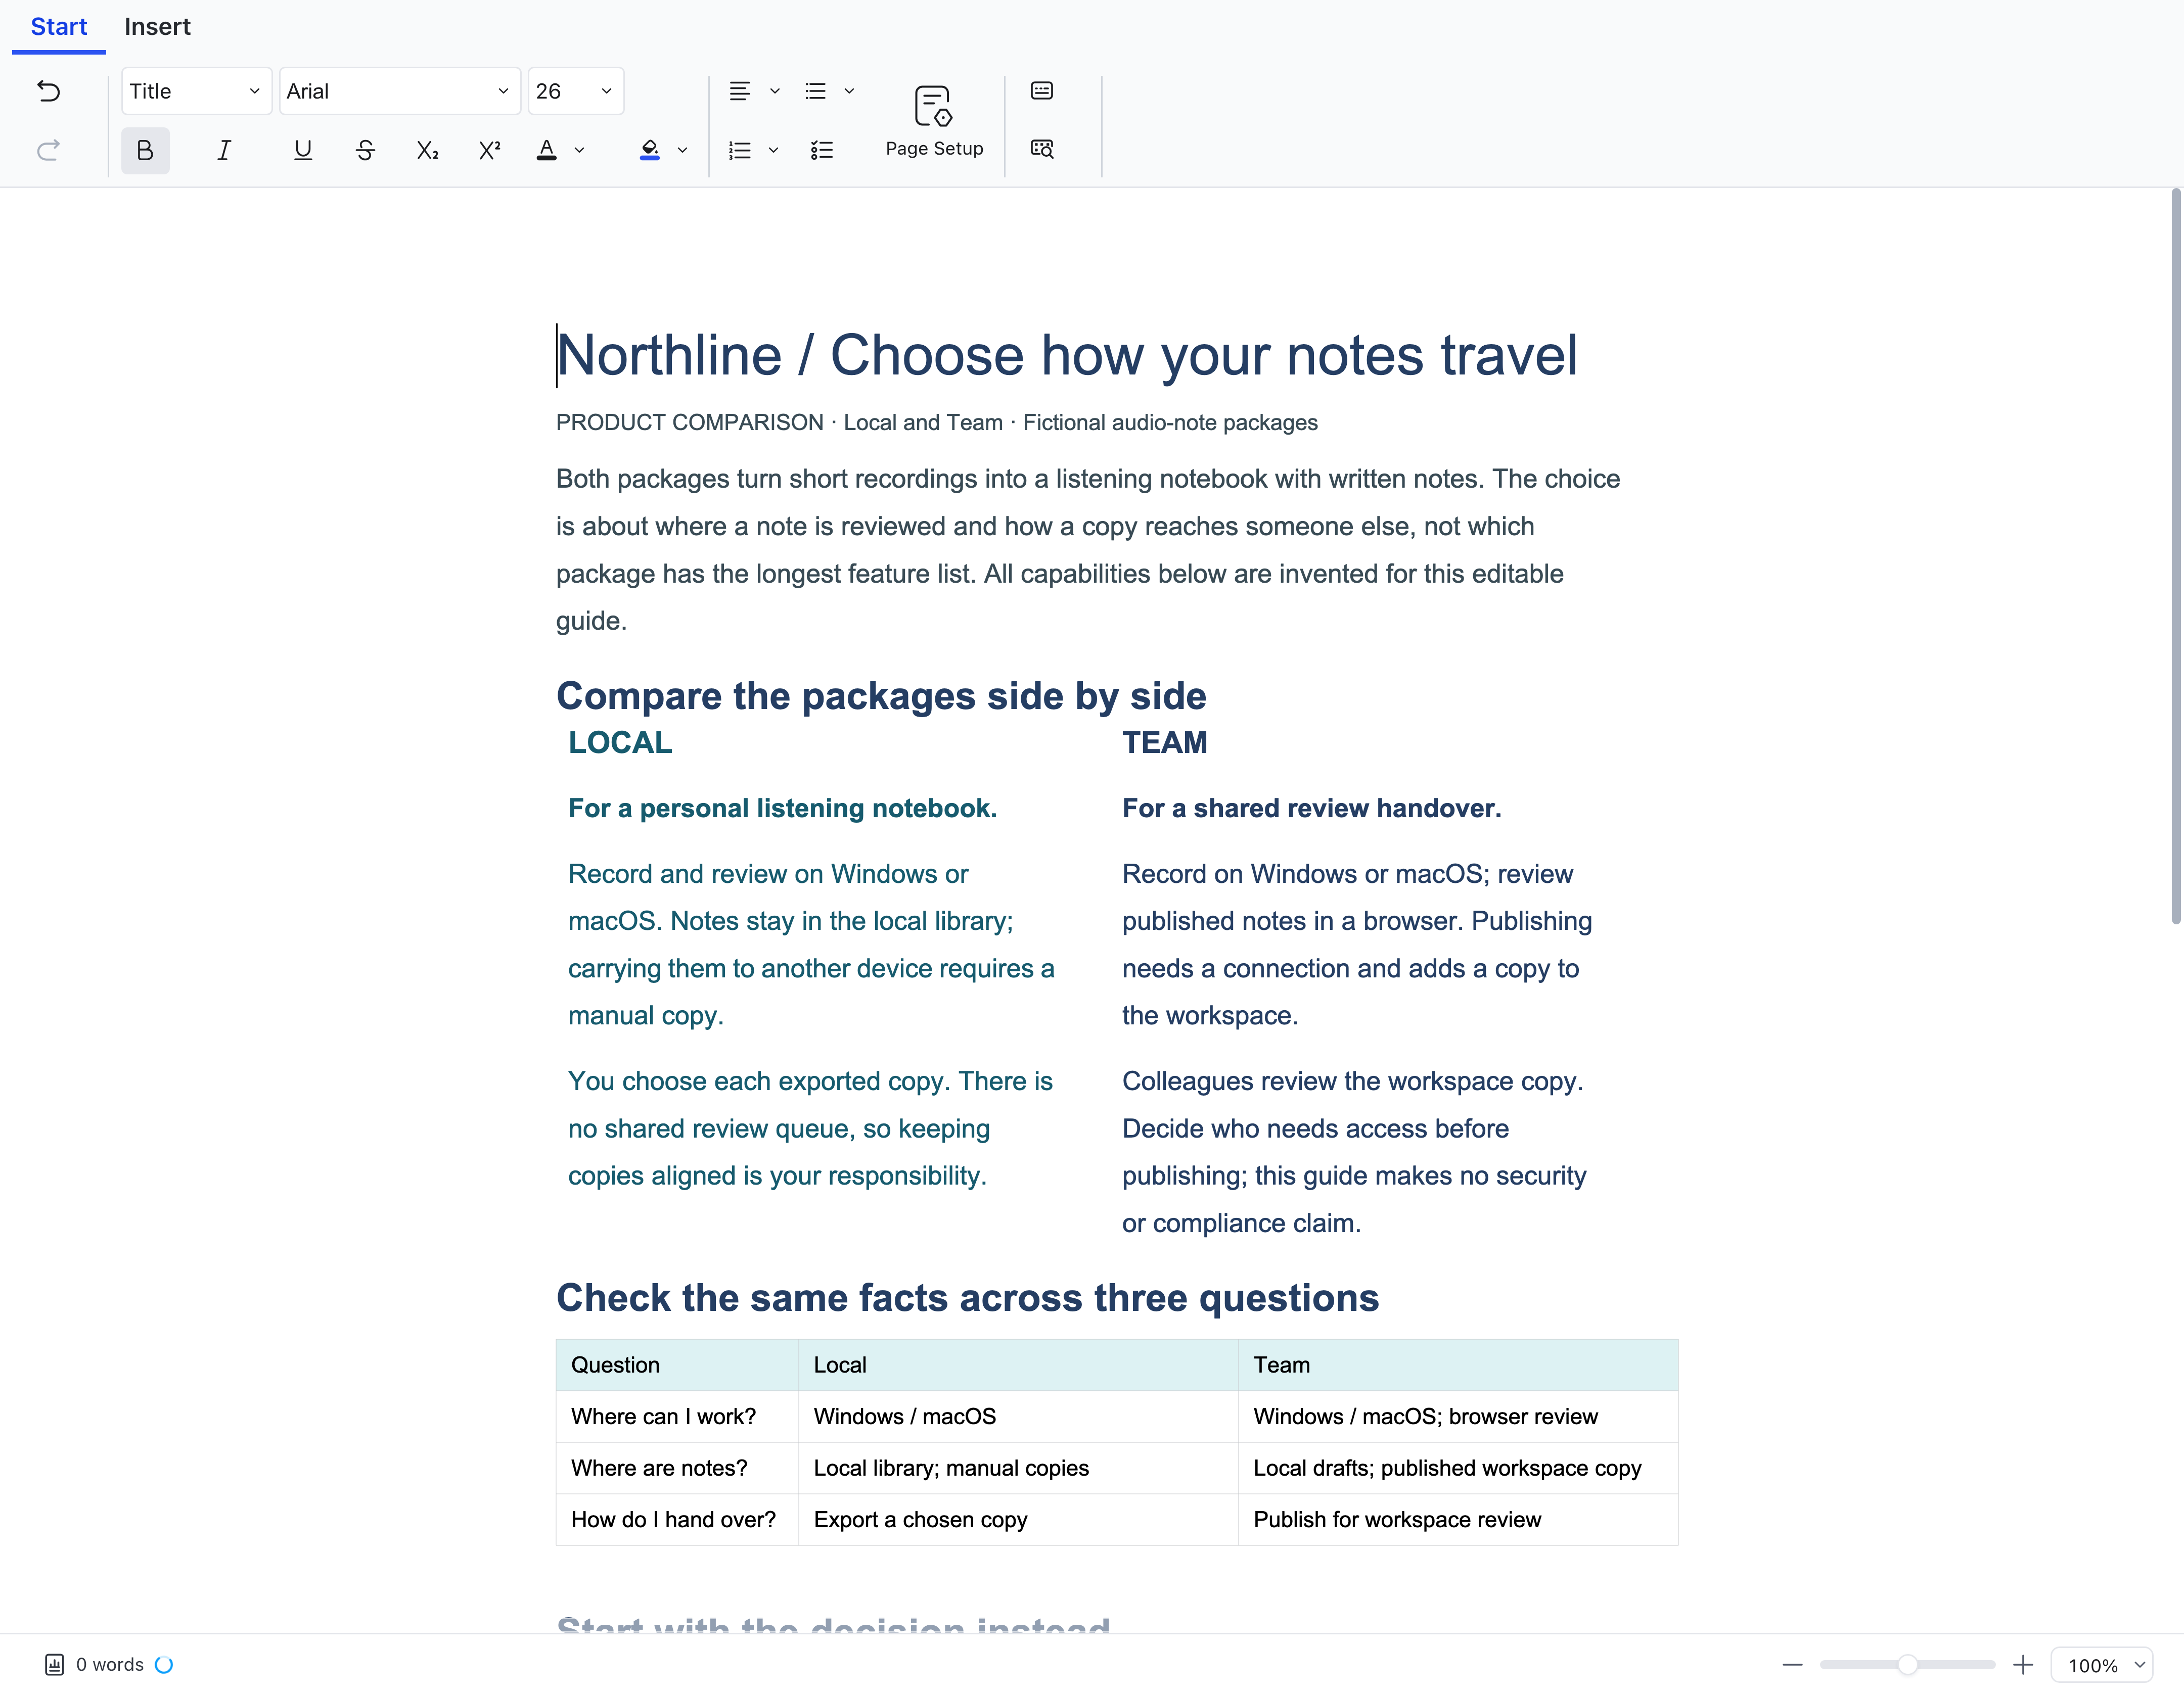Expand text alignment options arrow
The height and width of the screenshot is (1695, 2184).
point(775,91)
